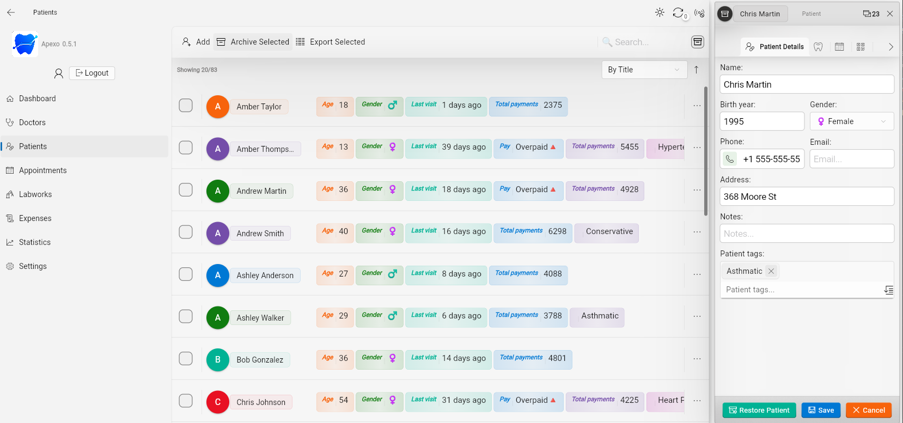Open the dental chart tooth tab

tap(818, 47)
